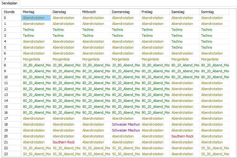Select Southern Rock cell on Samstag
This screenshot has width=237, height=158.
point(184,136)
